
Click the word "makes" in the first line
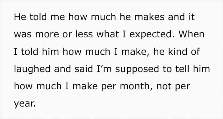click(x=149, y=17)
